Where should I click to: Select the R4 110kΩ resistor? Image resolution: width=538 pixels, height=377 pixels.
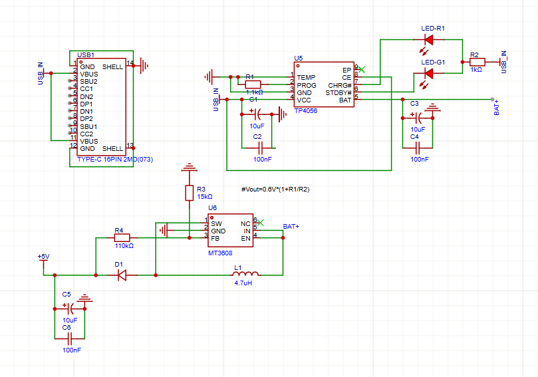120,237
